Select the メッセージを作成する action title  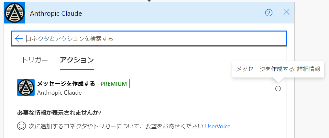pyautogui.click(x=66, y=84)
